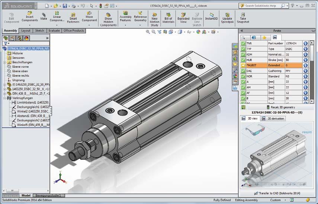This screenshot has height=204, width=318.
Task: Open Bill of Materials
Action: coord(168,18)
